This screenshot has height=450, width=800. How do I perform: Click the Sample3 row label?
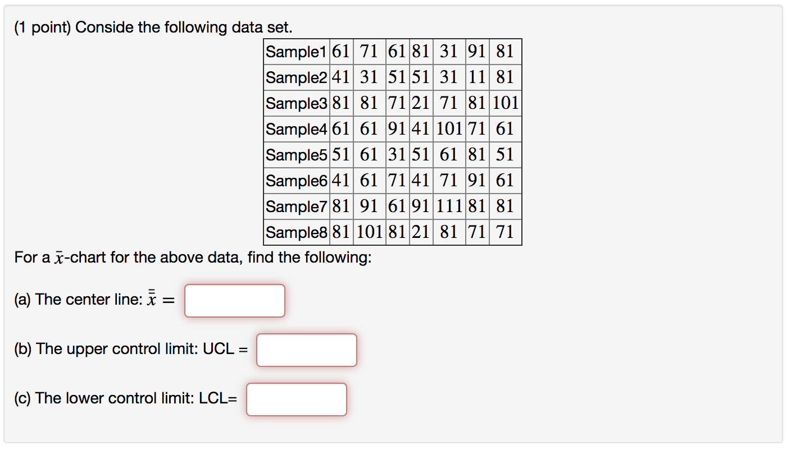(x=296, y=103)
